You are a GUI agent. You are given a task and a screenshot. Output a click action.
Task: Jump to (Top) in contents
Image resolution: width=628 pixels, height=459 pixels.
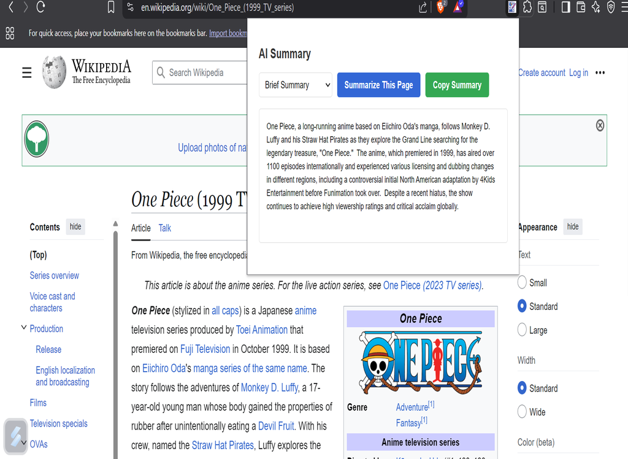39,255
